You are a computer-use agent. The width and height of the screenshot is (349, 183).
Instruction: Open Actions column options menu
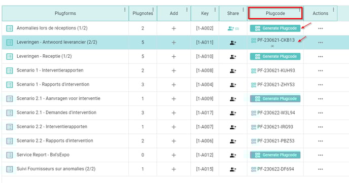tap(333, 10)
